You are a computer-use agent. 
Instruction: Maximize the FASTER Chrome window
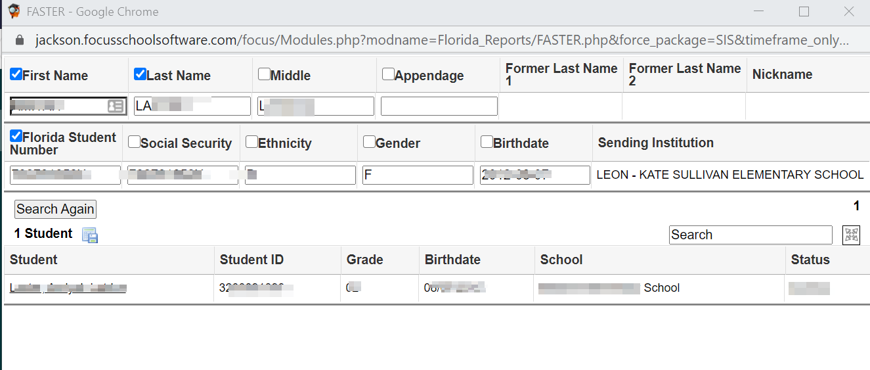(x=804, y=11)
